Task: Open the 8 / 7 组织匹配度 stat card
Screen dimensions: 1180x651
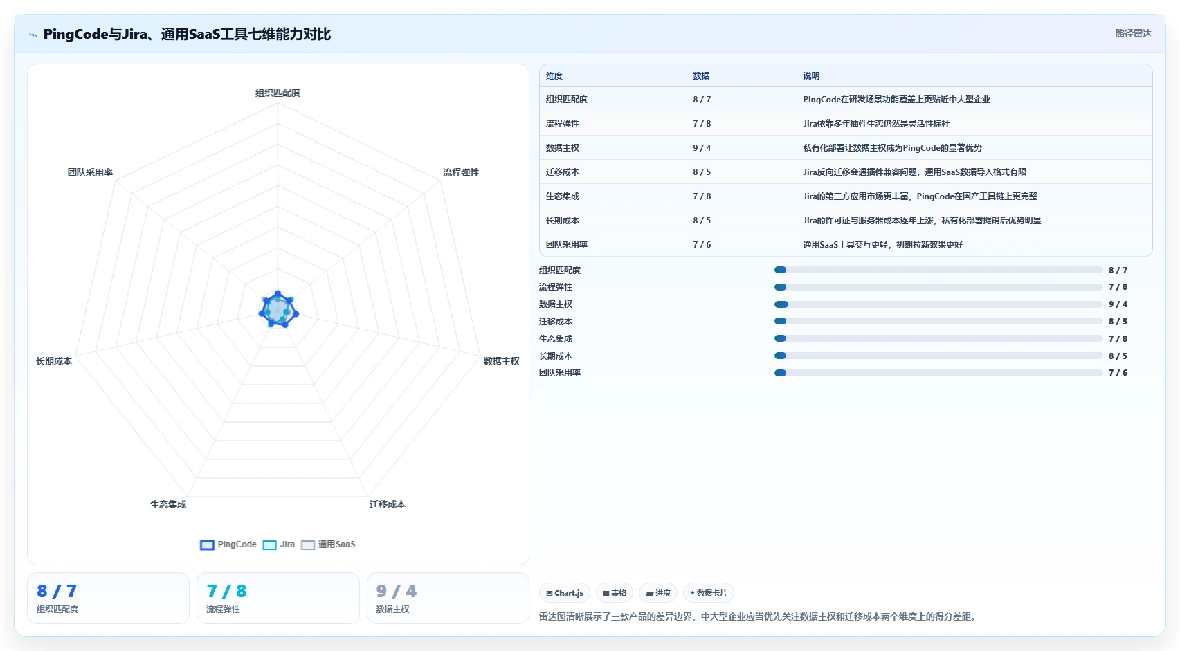Action: point(108,598)
